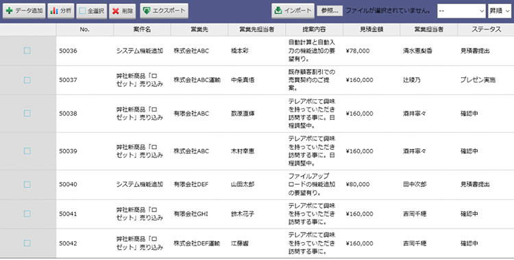The image size is (514, 260).
Task: Check the box beside row 50042
Action: (x=27, y=244)
